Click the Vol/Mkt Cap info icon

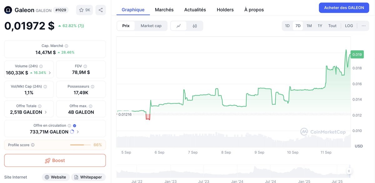45,87
